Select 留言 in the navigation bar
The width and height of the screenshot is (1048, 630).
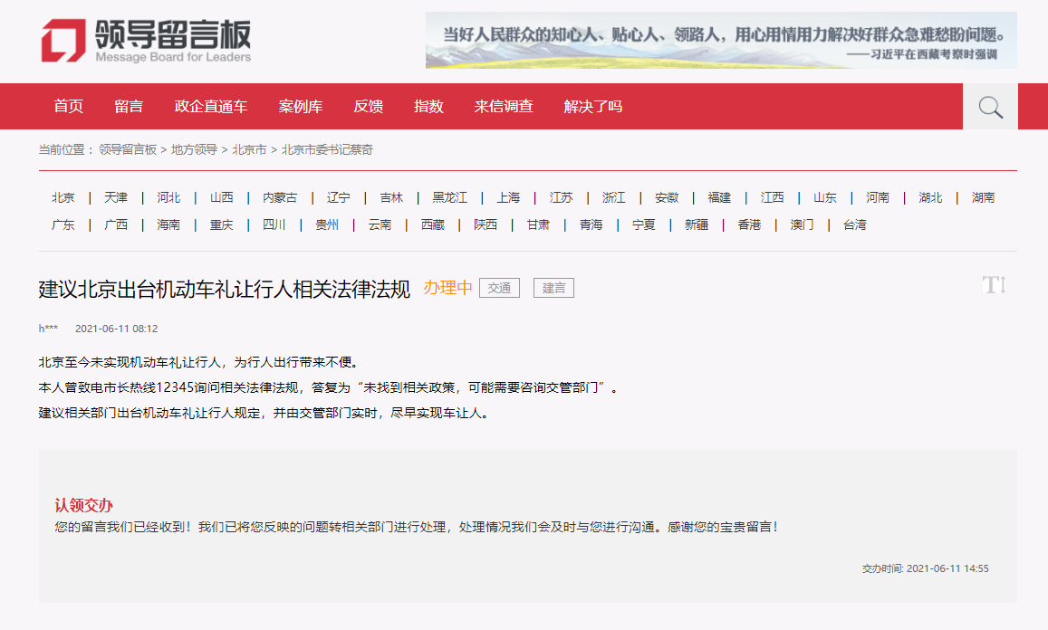(130, 106)
